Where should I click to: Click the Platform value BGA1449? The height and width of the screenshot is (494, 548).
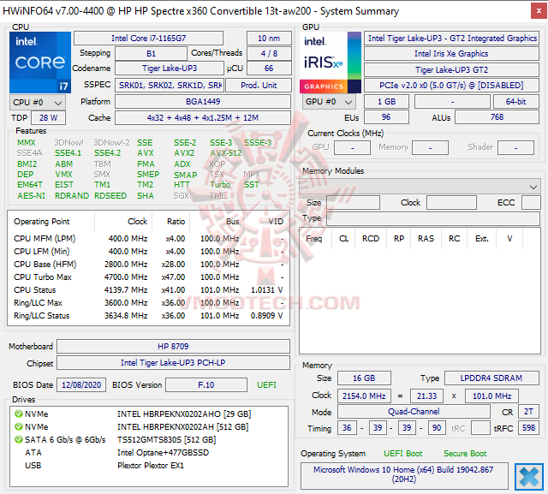(x=203, y=102)
